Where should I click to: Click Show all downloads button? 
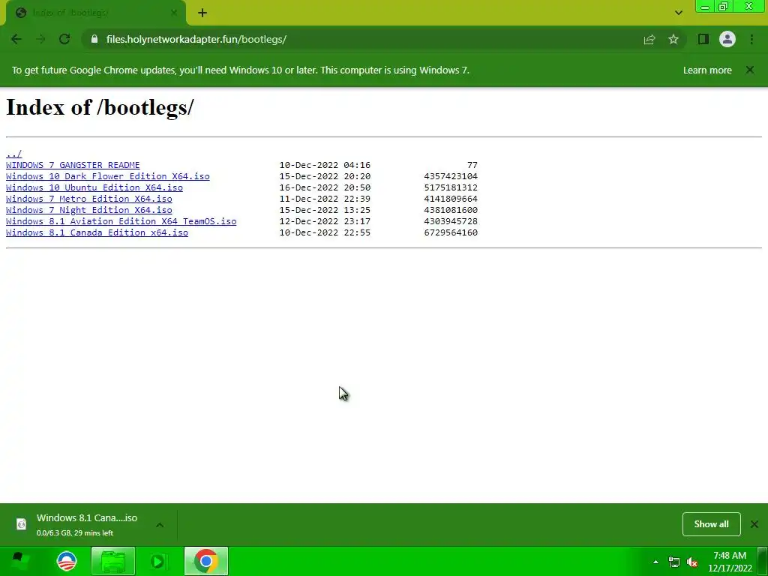point(711,524)
